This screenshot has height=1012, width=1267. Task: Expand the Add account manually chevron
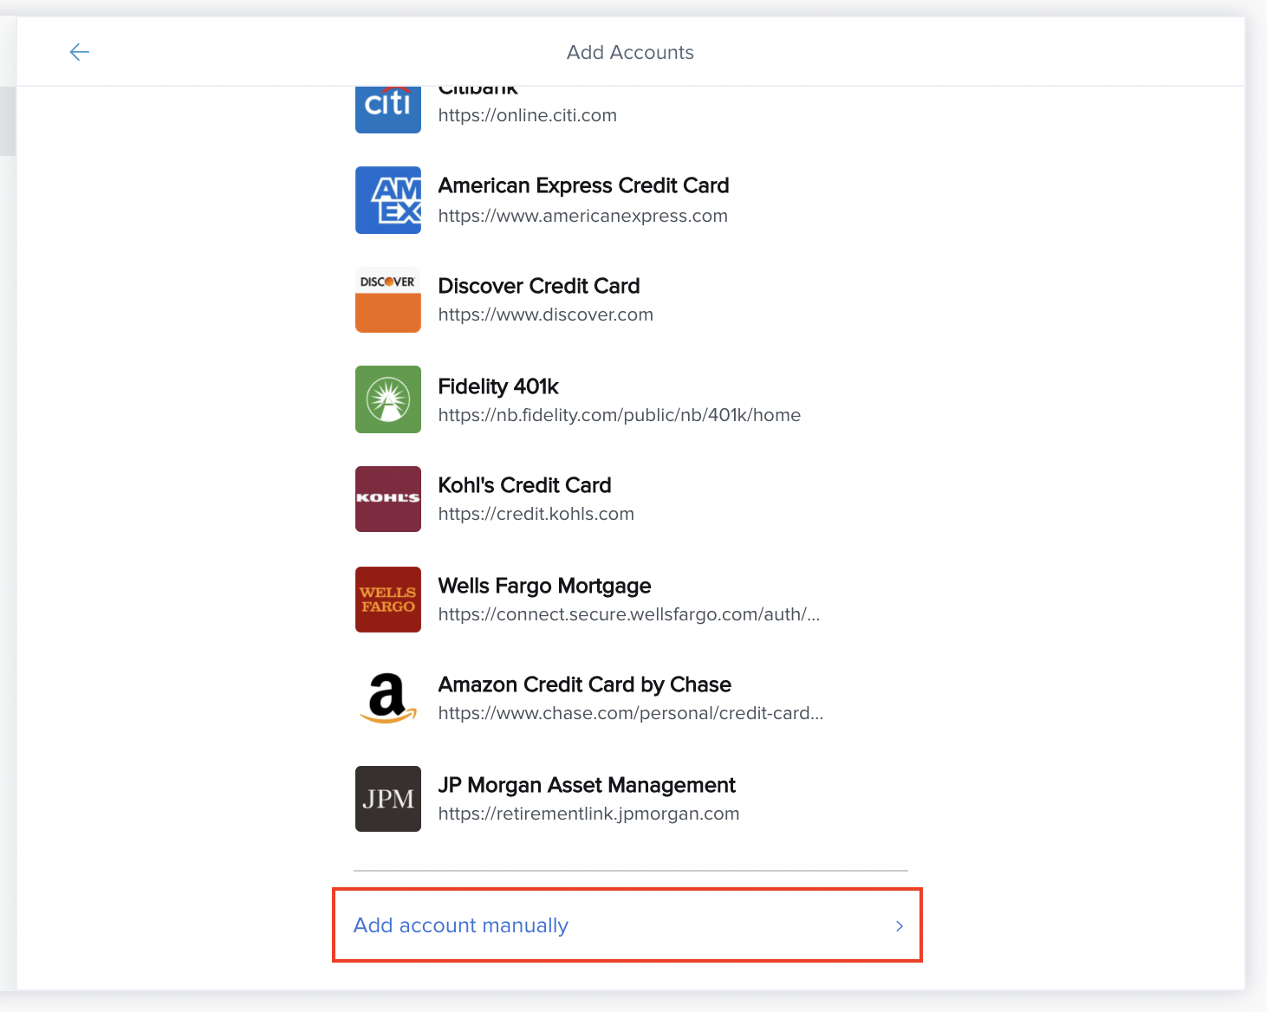pos(899,926)
